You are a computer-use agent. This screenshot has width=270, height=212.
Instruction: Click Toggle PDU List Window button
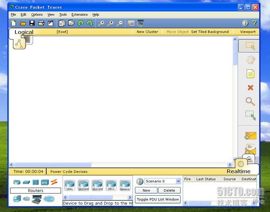[158, 199]
